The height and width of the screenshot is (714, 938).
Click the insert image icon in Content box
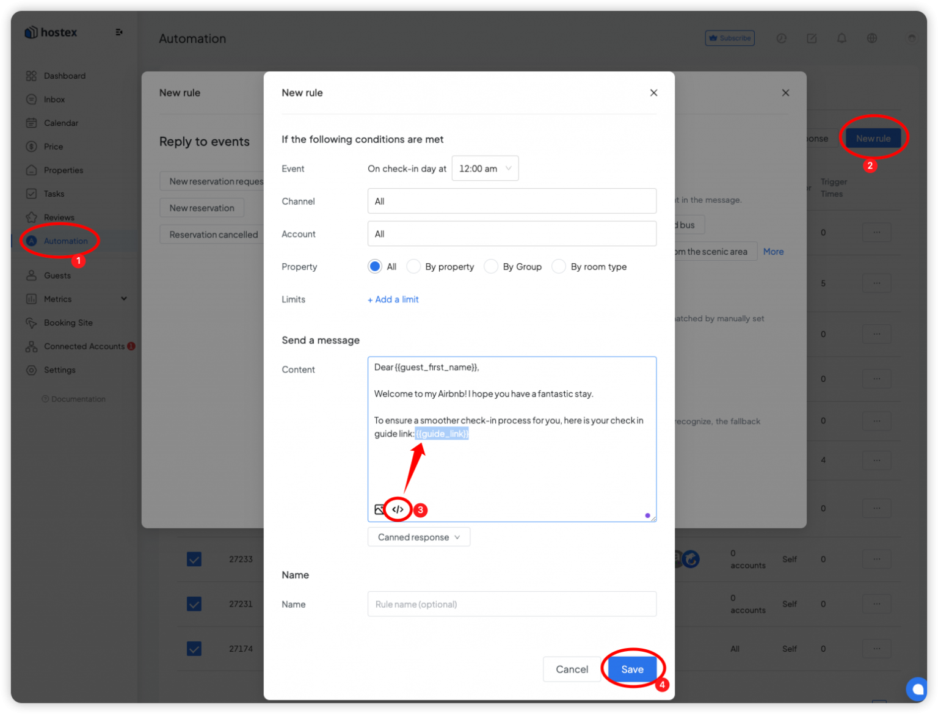379,509
